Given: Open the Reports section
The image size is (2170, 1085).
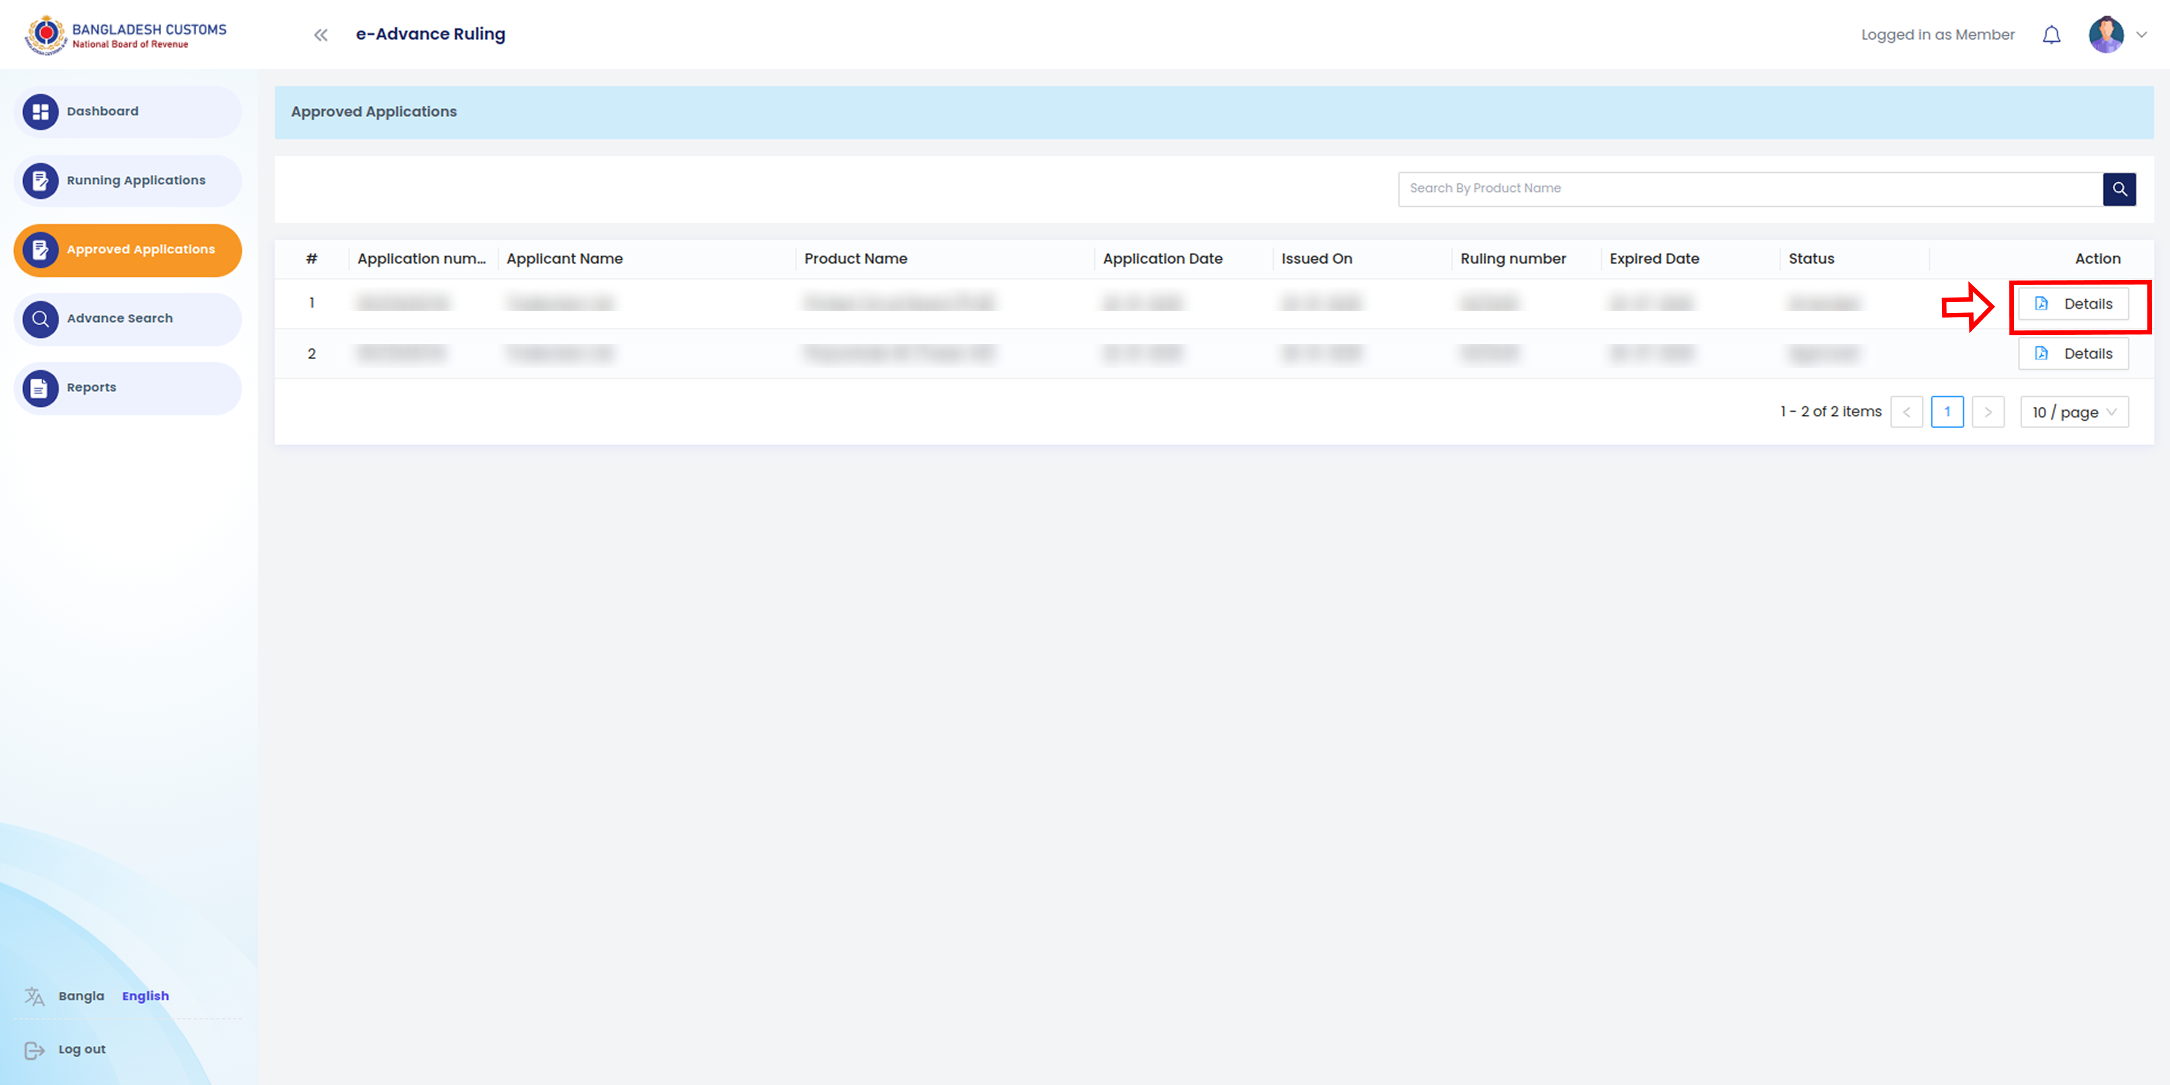Looking at the screenshot, I should tap(128, 387).
